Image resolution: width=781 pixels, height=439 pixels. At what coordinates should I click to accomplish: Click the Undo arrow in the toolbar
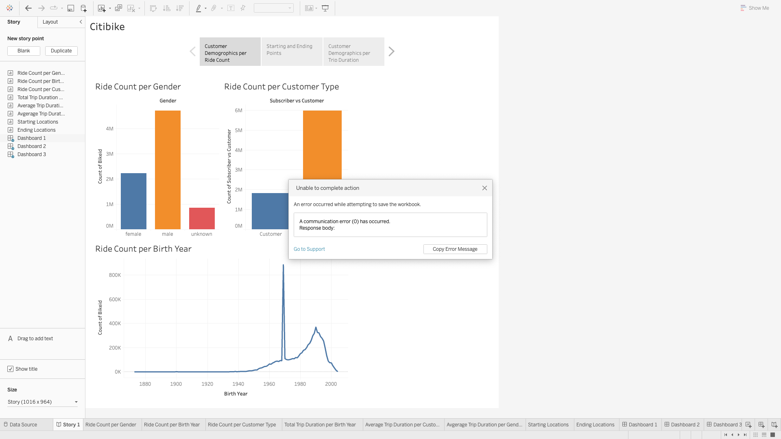tap(28, 8)
